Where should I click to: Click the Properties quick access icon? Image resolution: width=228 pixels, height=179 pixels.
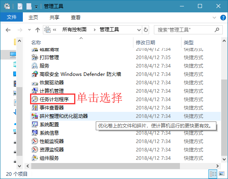20,6
